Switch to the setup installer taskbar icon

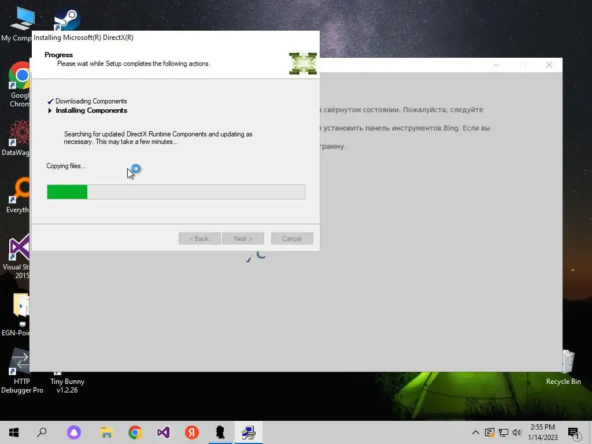click(x=249, y=432)
